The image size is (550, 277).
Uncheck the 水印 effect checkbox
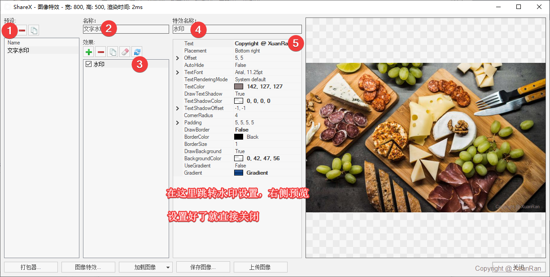(x=88, y=64)
